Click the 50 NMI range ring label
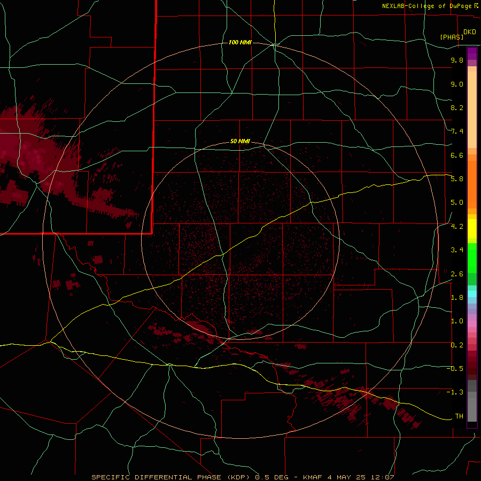 click(x=240, y=141)
